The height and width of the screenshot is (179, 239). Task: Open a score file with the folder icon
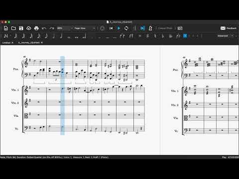(x=13, y=28)
